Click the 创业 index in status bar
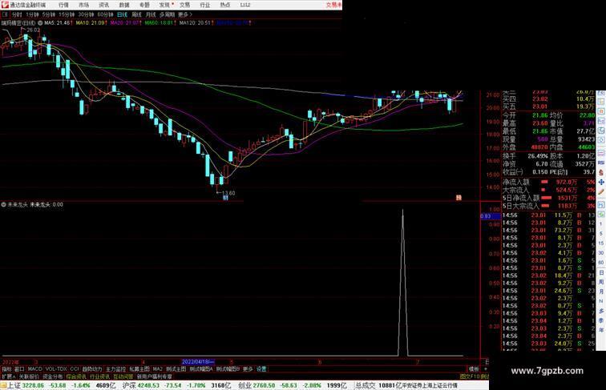This screenshot has width=606, height=390. click(x=244, y=385)
